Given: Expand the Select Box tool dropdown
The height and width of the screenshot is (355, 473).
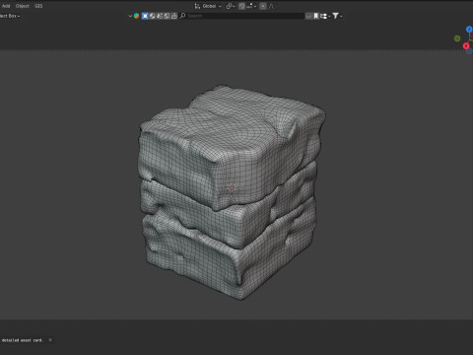Looking at the screenshot, I should pyautogui.click(x=10, y=16).
